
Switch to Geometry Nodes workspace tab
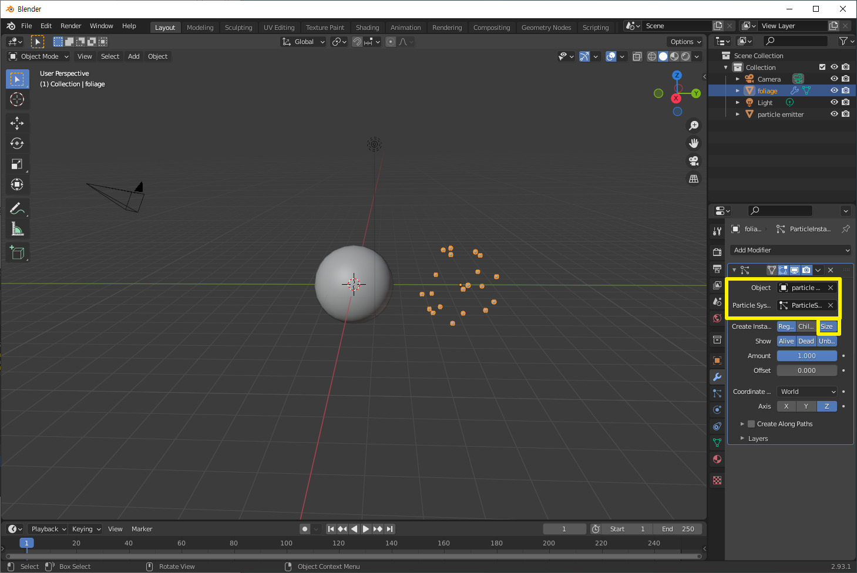point(546,28)
